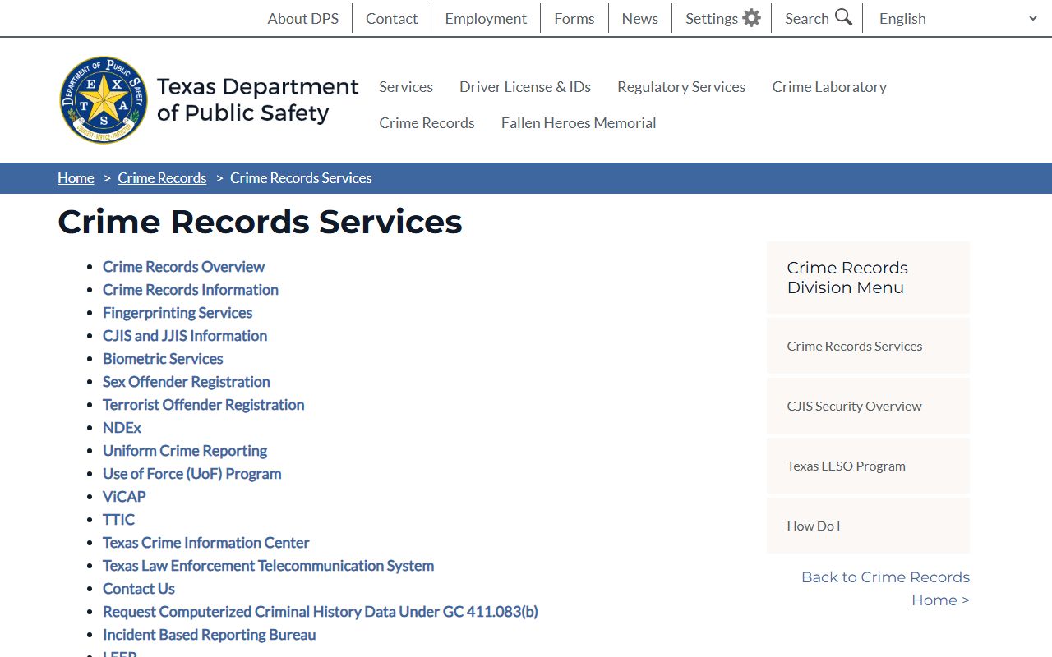
Task: Open the TTIC link
Action: pos(118,519)
